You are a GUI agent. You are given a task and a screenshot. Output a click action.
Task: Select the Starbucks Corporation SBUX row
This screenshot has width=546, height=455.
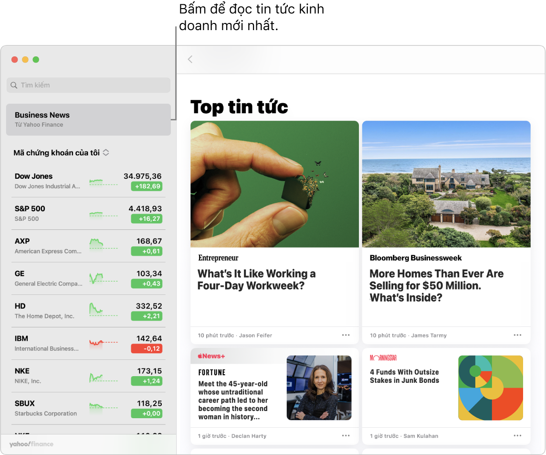[88, 408]
